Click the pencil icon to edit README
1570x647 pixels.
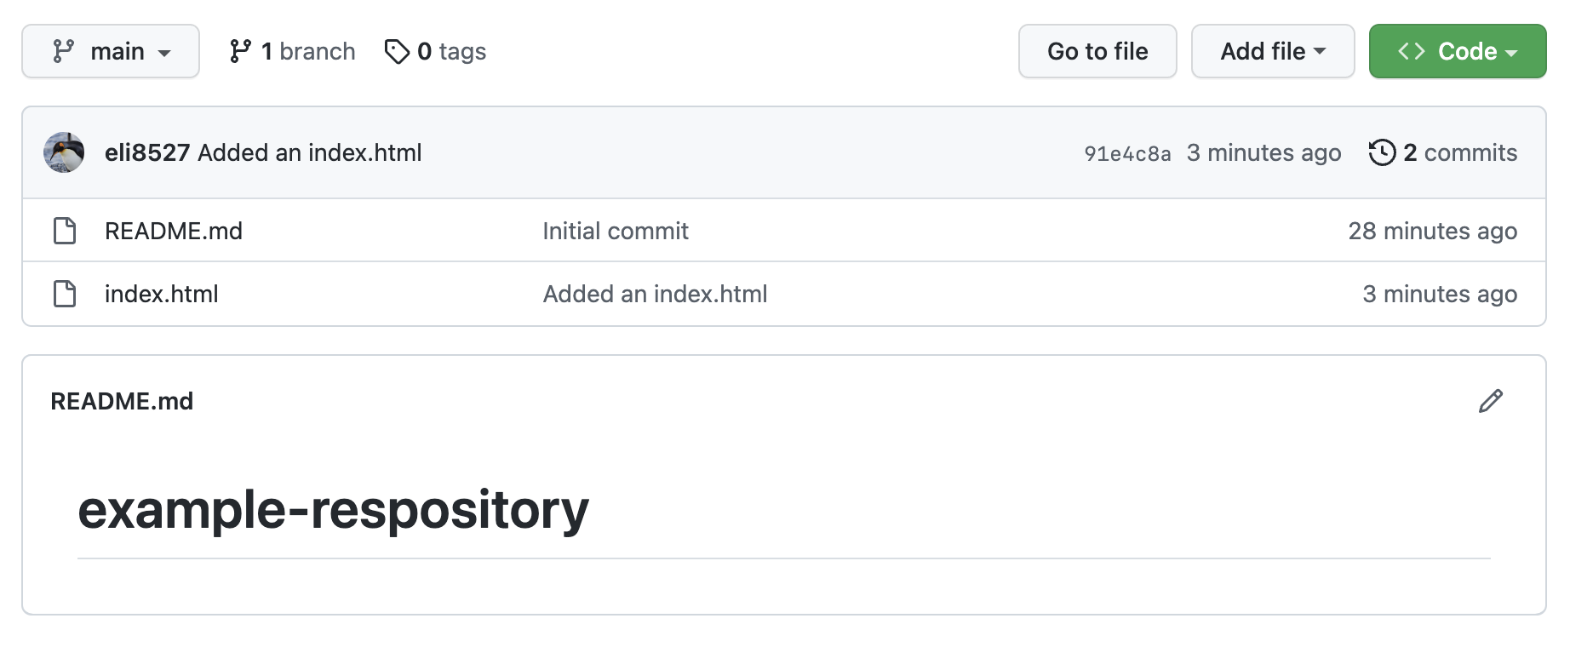pos(1490,401)
